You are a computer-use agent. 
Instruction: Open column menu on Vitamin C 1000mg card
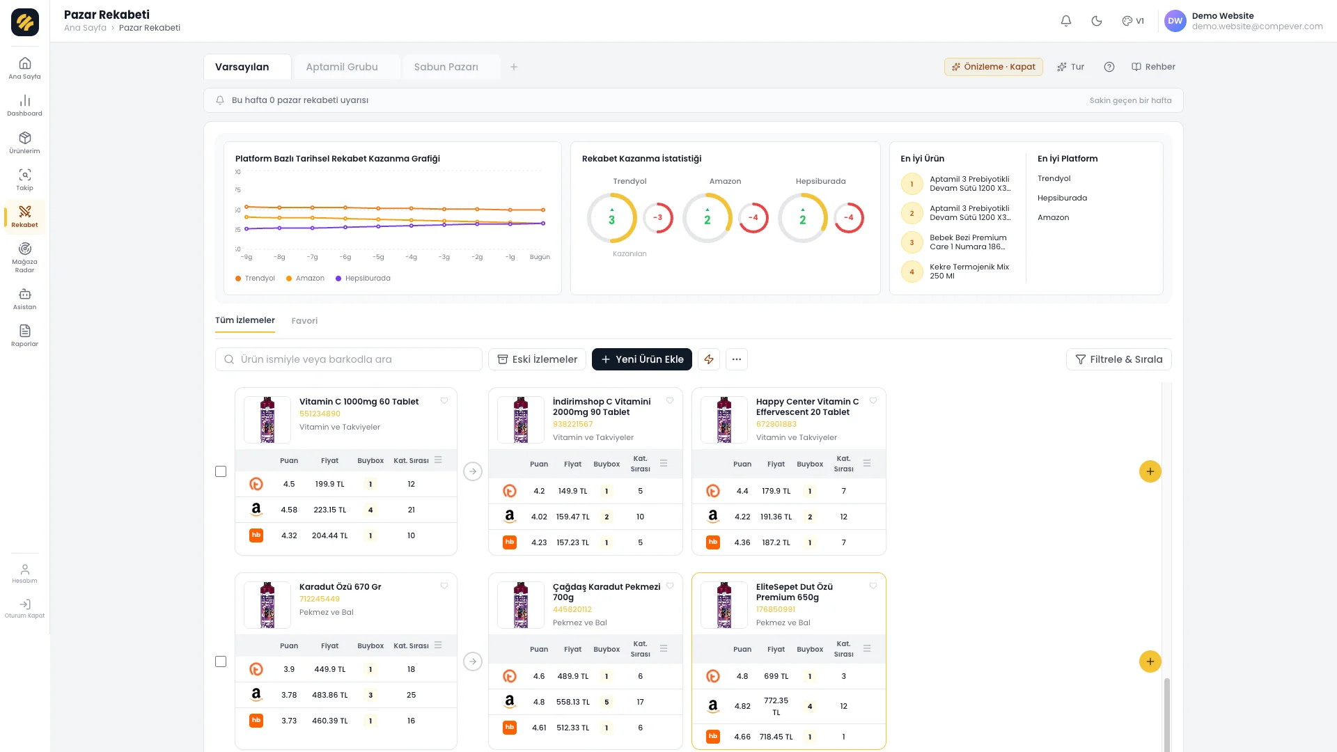pos(438,460)
